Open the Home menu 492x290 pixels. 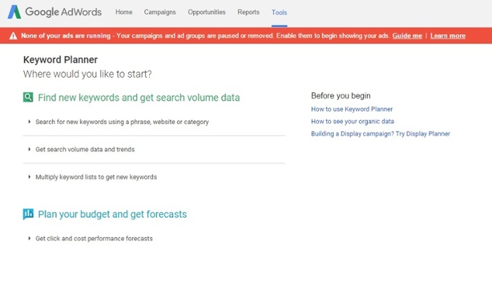(x=124, y=12)
